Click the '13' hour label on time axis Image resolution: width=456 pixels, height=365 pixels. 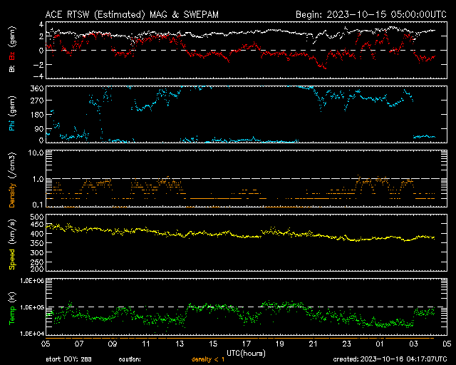click(x=180, y=344)
